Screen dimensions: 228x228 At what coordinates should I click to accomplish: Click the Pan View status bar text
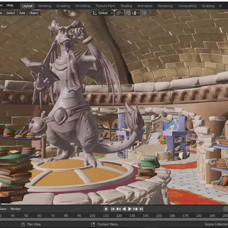tap(34, 224)
